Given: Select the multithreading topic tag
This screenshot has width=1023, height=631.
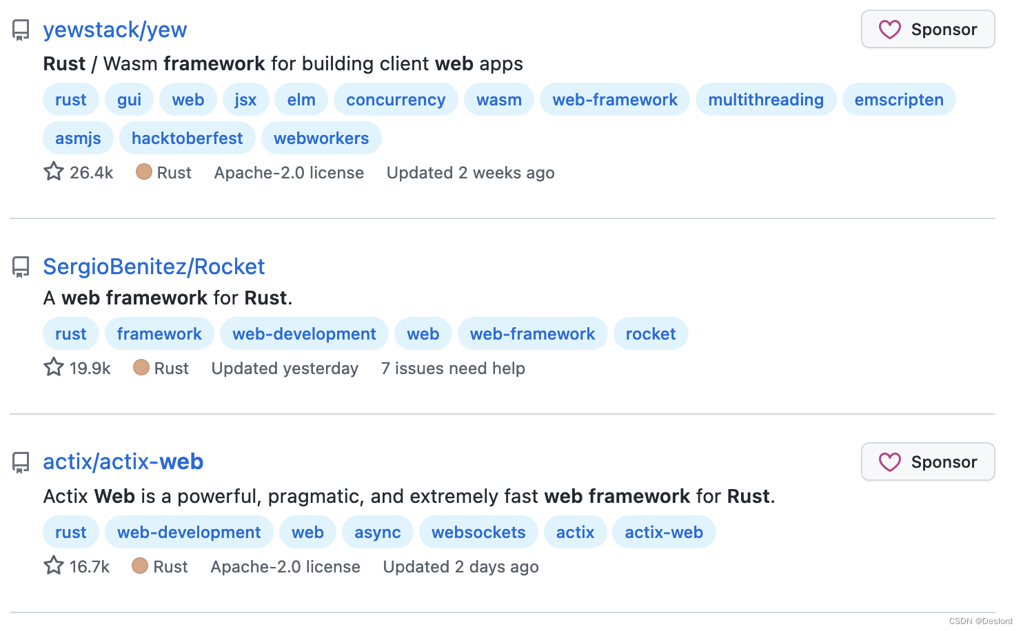Looking at the screenshot, I should 766,99.
